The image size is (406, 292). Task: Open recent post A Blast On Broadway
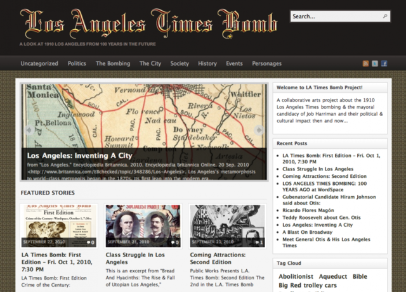[307, 232]
